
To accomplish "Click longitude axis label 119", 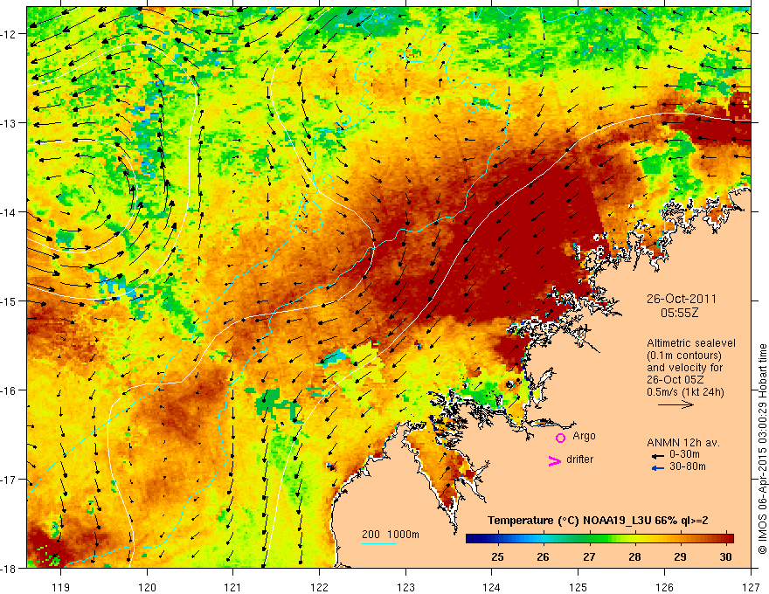I will coord(61,587).
